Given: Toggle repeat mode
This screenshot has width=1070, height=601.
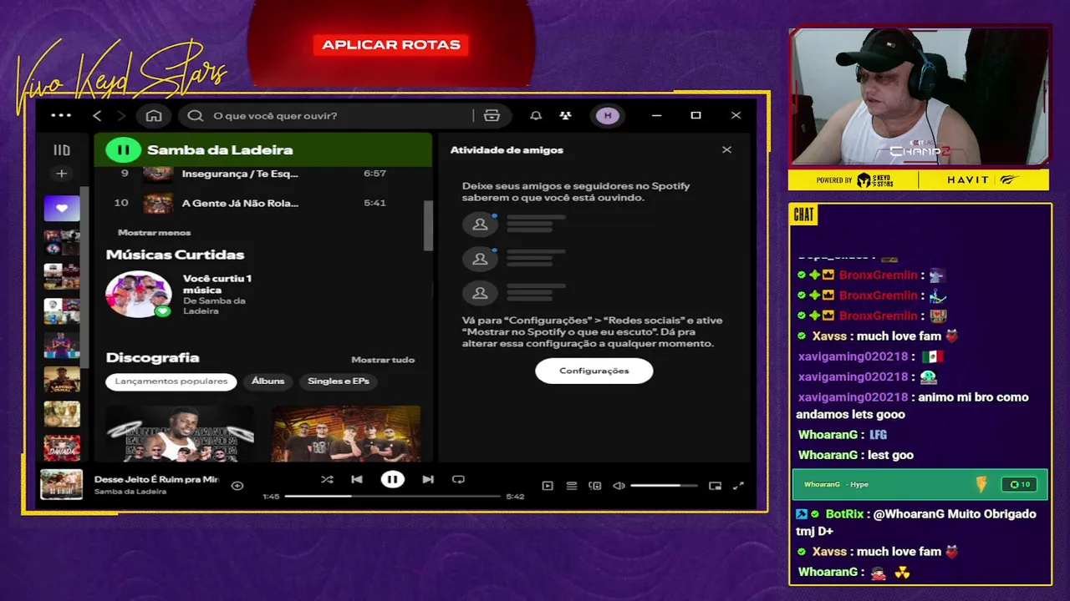Looking at the screenshot, I should [x=458, y=480].
